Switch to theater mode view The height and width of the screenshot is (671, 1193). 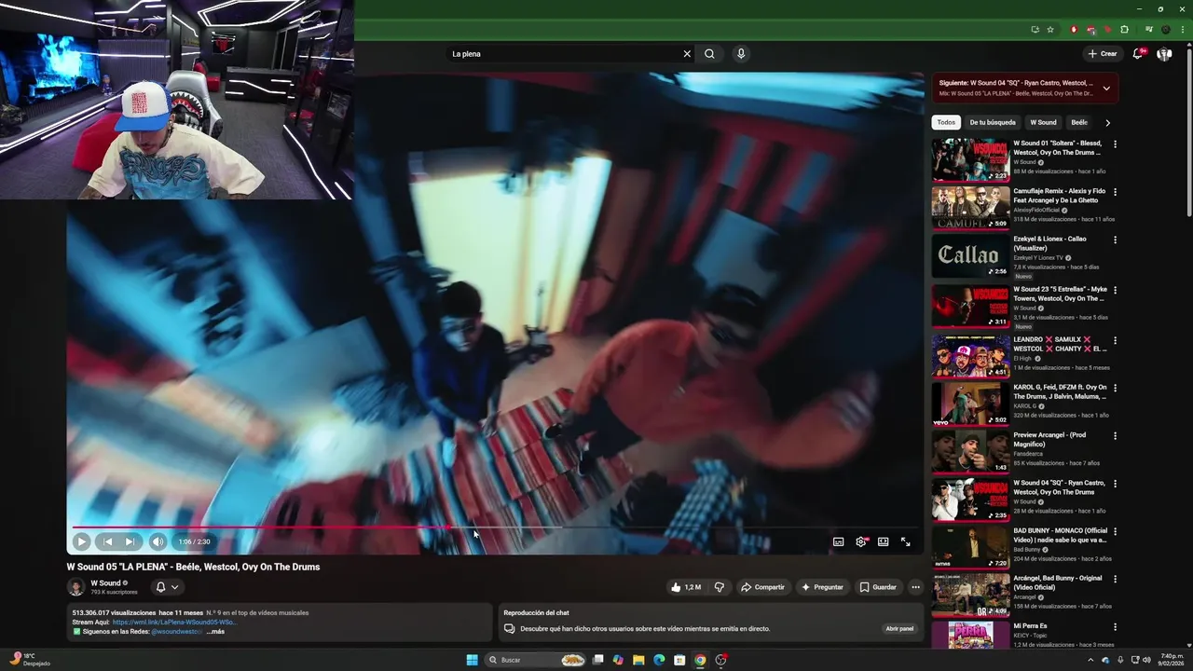tap(883, 541)
